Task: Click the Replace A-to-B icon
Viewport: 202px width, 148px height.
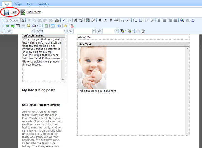Action: (81, 20)
